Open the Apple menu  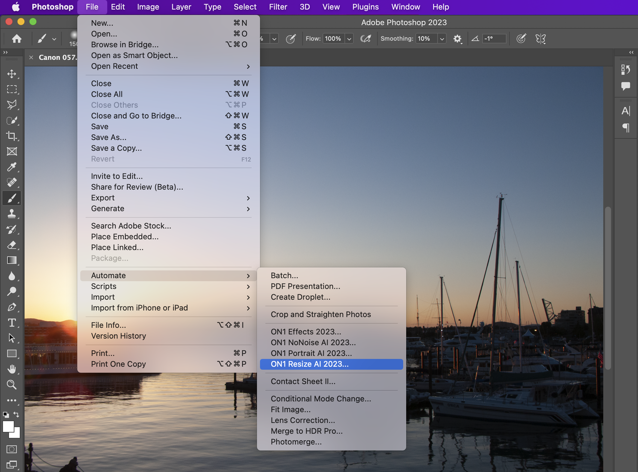[16, 7]
